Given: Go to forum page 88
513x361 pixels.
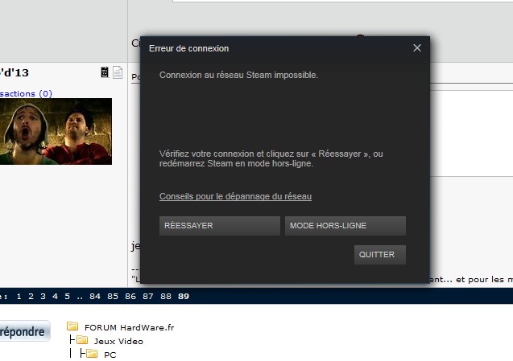Looking at the screenshot, I should pyautogui.click(x=166, y=297).
